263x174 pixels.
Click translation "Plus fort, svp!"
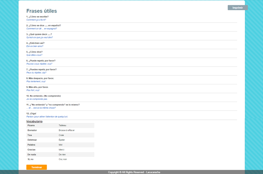click(33, 90)
